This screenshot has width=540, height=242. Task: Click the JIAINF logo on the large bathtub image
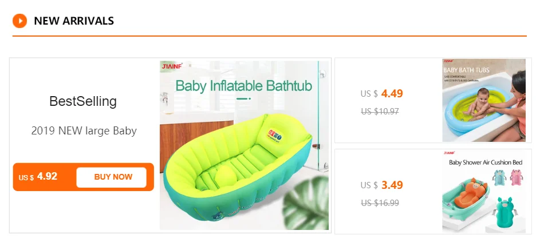[171, 67]
